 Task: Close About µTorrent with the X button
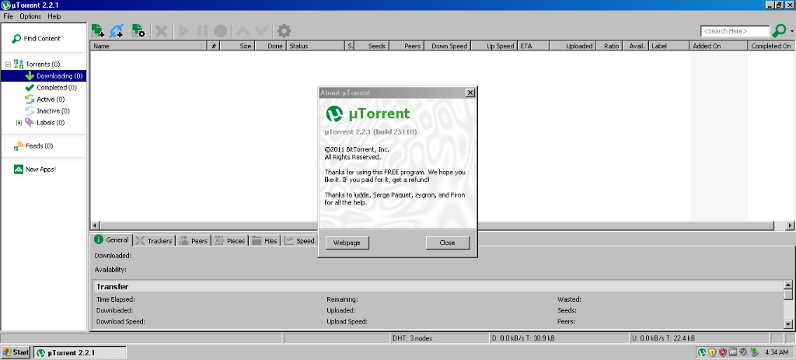[x=470, y=93]
